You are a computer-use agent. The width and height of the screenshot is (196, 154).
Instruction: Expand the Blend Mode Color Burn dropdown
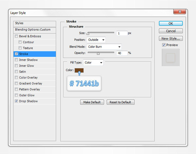pyautogui.click(x=104, y=47)
